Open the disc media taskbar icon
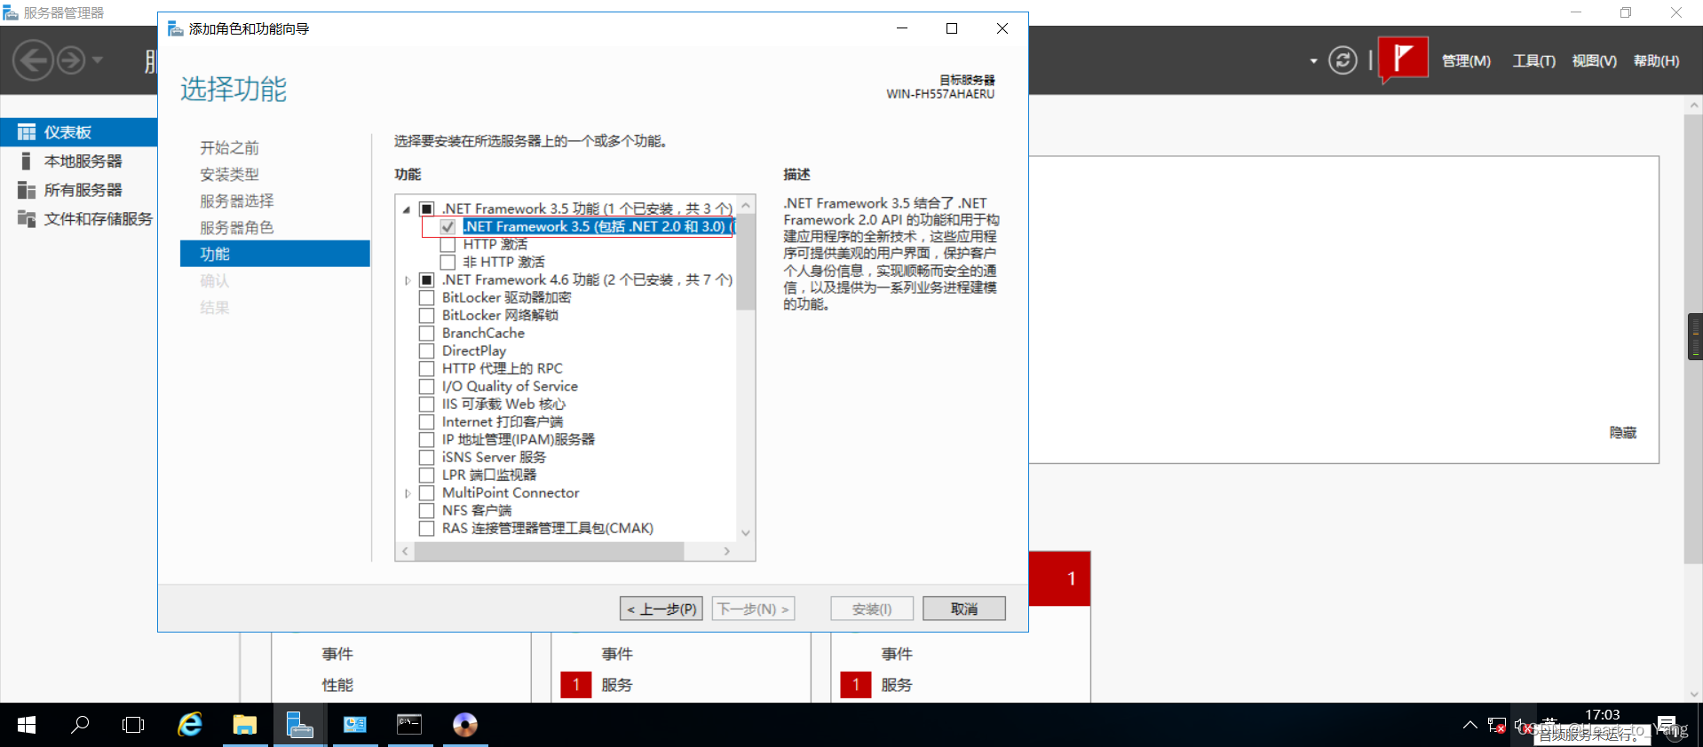Viewport: 1703px width, 747px height. pos(464,725)
